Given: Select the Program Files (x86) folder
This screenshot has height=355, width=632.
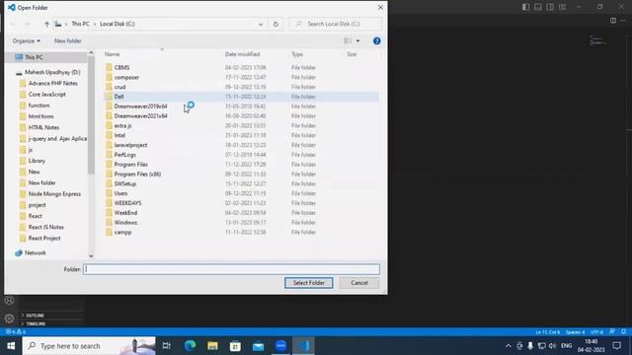Looking at the screenshot, I should 137,174.
